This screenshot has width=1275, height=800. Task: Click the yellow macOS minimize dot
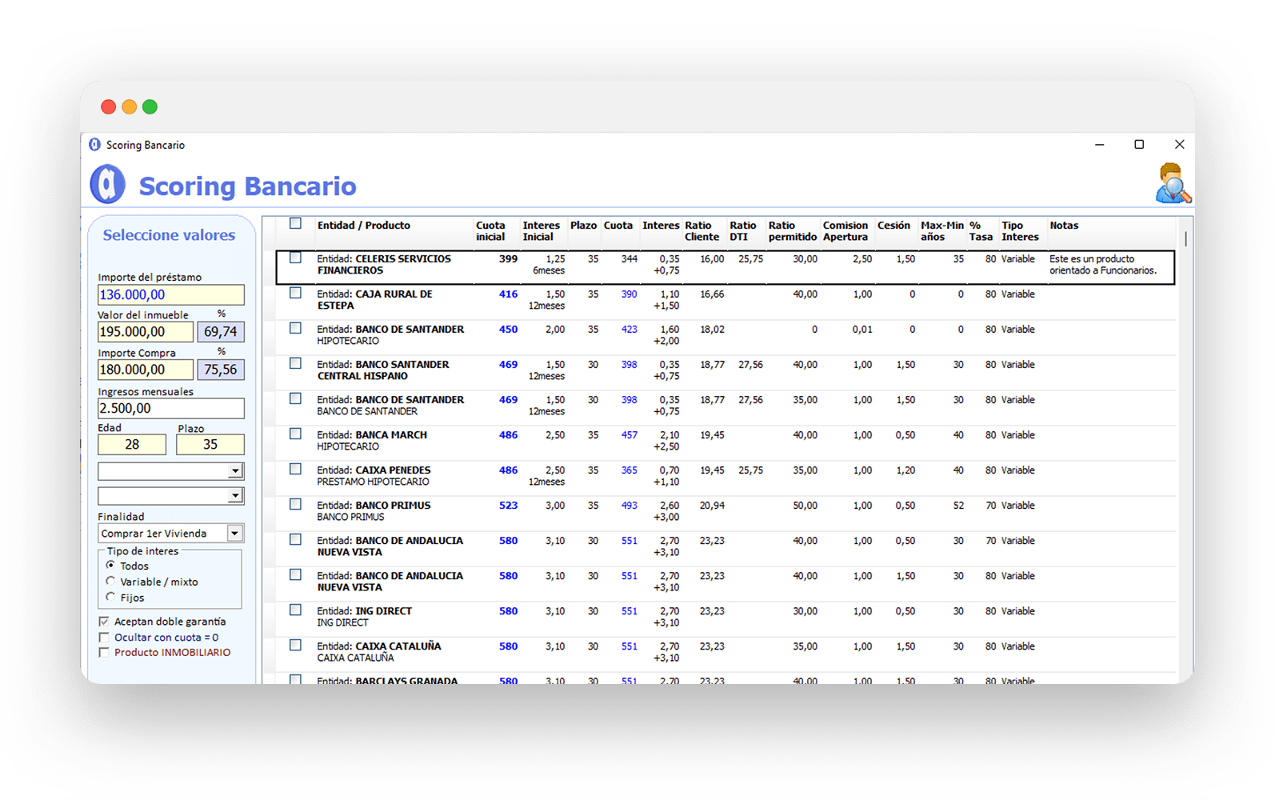click(x=129, y=106)
